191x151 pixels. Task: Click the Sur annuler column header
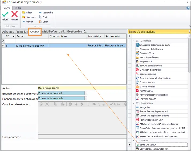pos(115,36)
